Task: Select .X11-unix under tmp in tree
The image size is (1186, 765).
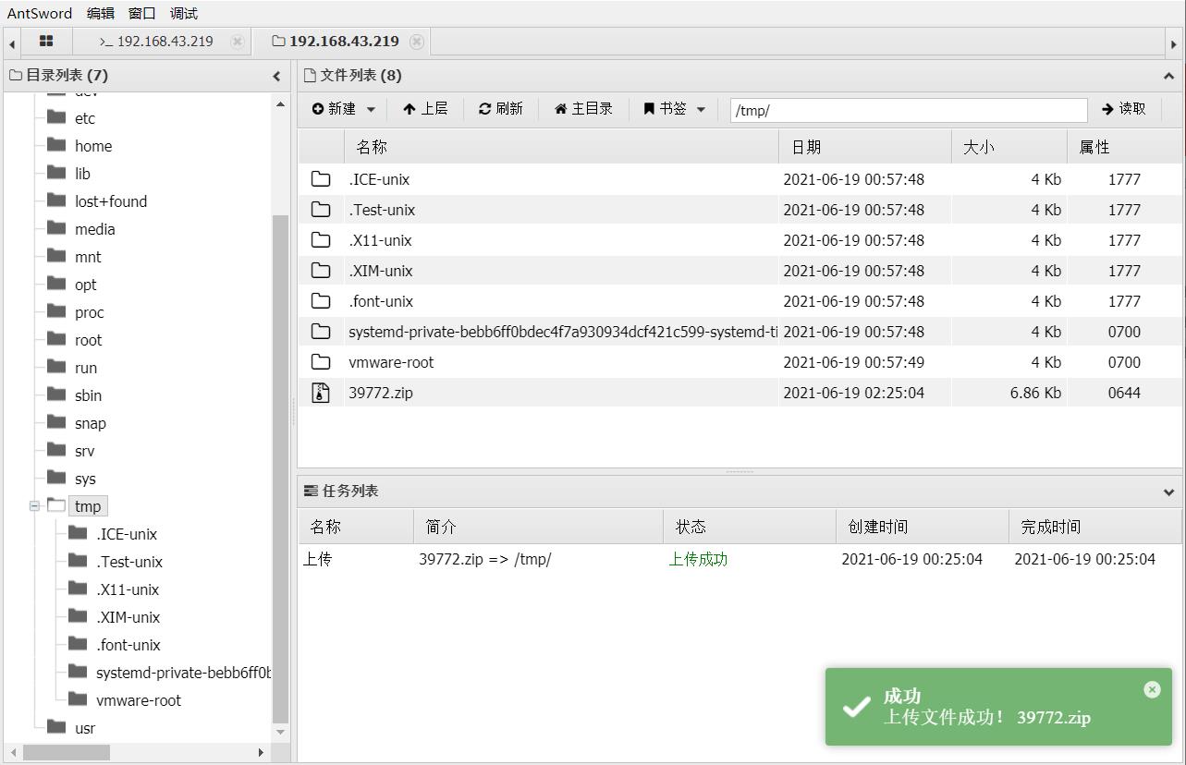Action: 128,589
